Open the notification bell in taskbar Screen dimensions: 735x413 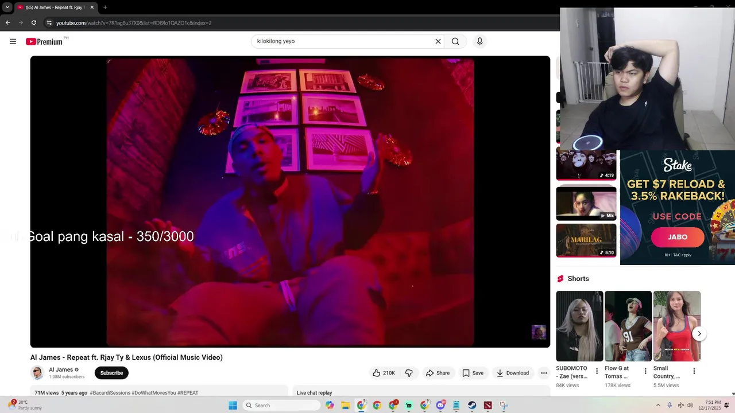point(727,406)
